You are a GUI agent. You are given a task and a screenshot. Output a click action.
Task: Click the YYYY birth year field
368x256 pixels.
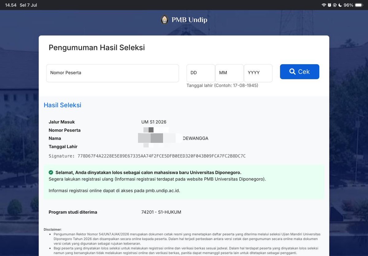tap(258, 73)
